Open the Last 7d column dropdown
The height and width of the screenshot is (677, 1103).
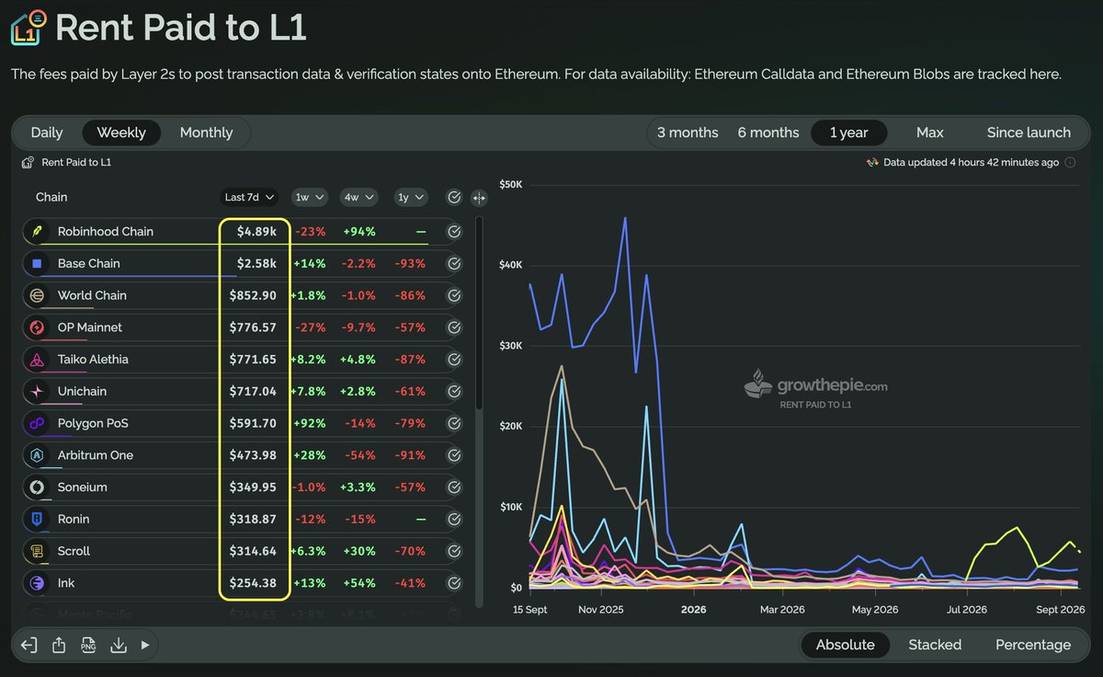click(250, 198)
